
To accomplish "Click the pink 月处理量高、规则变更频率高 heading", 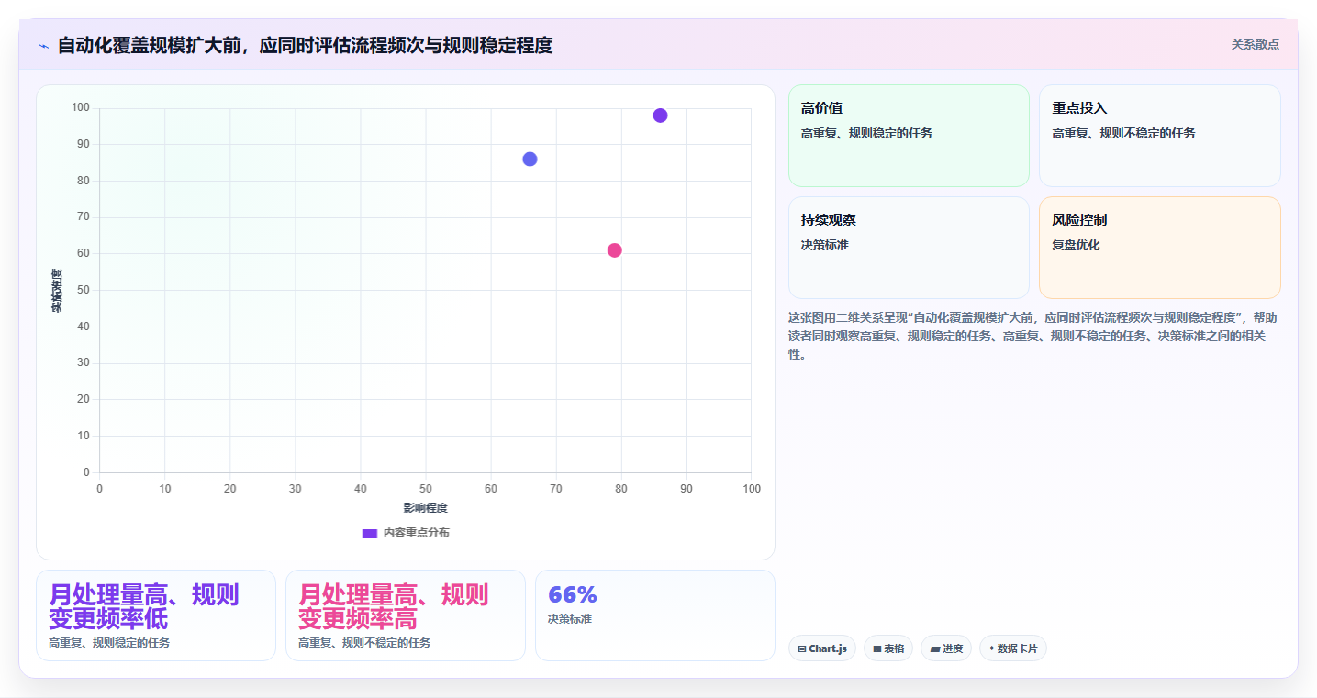I will (393, 606).
